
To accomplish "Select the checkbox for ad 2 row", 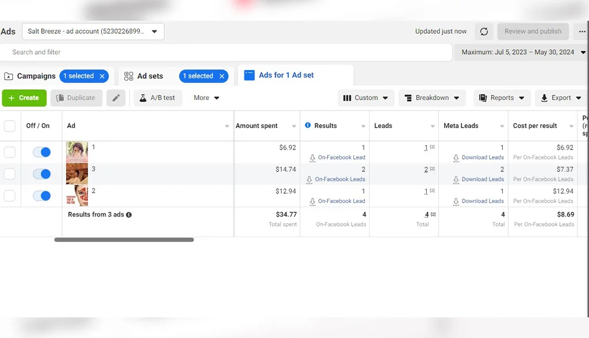I will pos(10,196).
